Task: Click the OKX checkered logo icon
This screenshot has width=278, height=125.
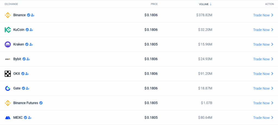Action: [x=8, y=74]
